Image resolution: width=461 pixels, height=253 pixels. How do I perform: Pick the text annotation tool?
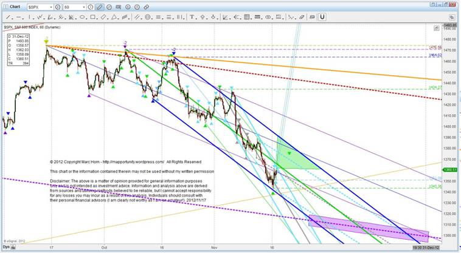coord(192,17)
